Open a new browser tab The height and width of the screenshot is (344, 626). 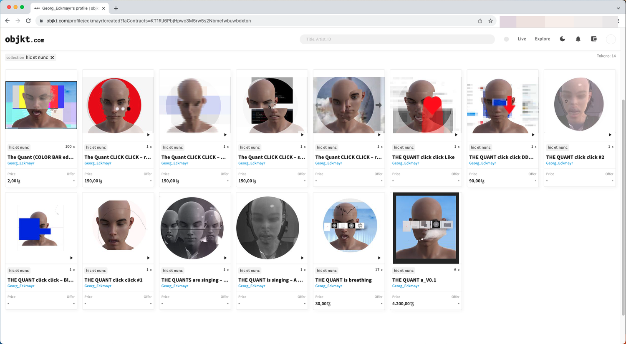pyautogui.click(x=116, y=8)
